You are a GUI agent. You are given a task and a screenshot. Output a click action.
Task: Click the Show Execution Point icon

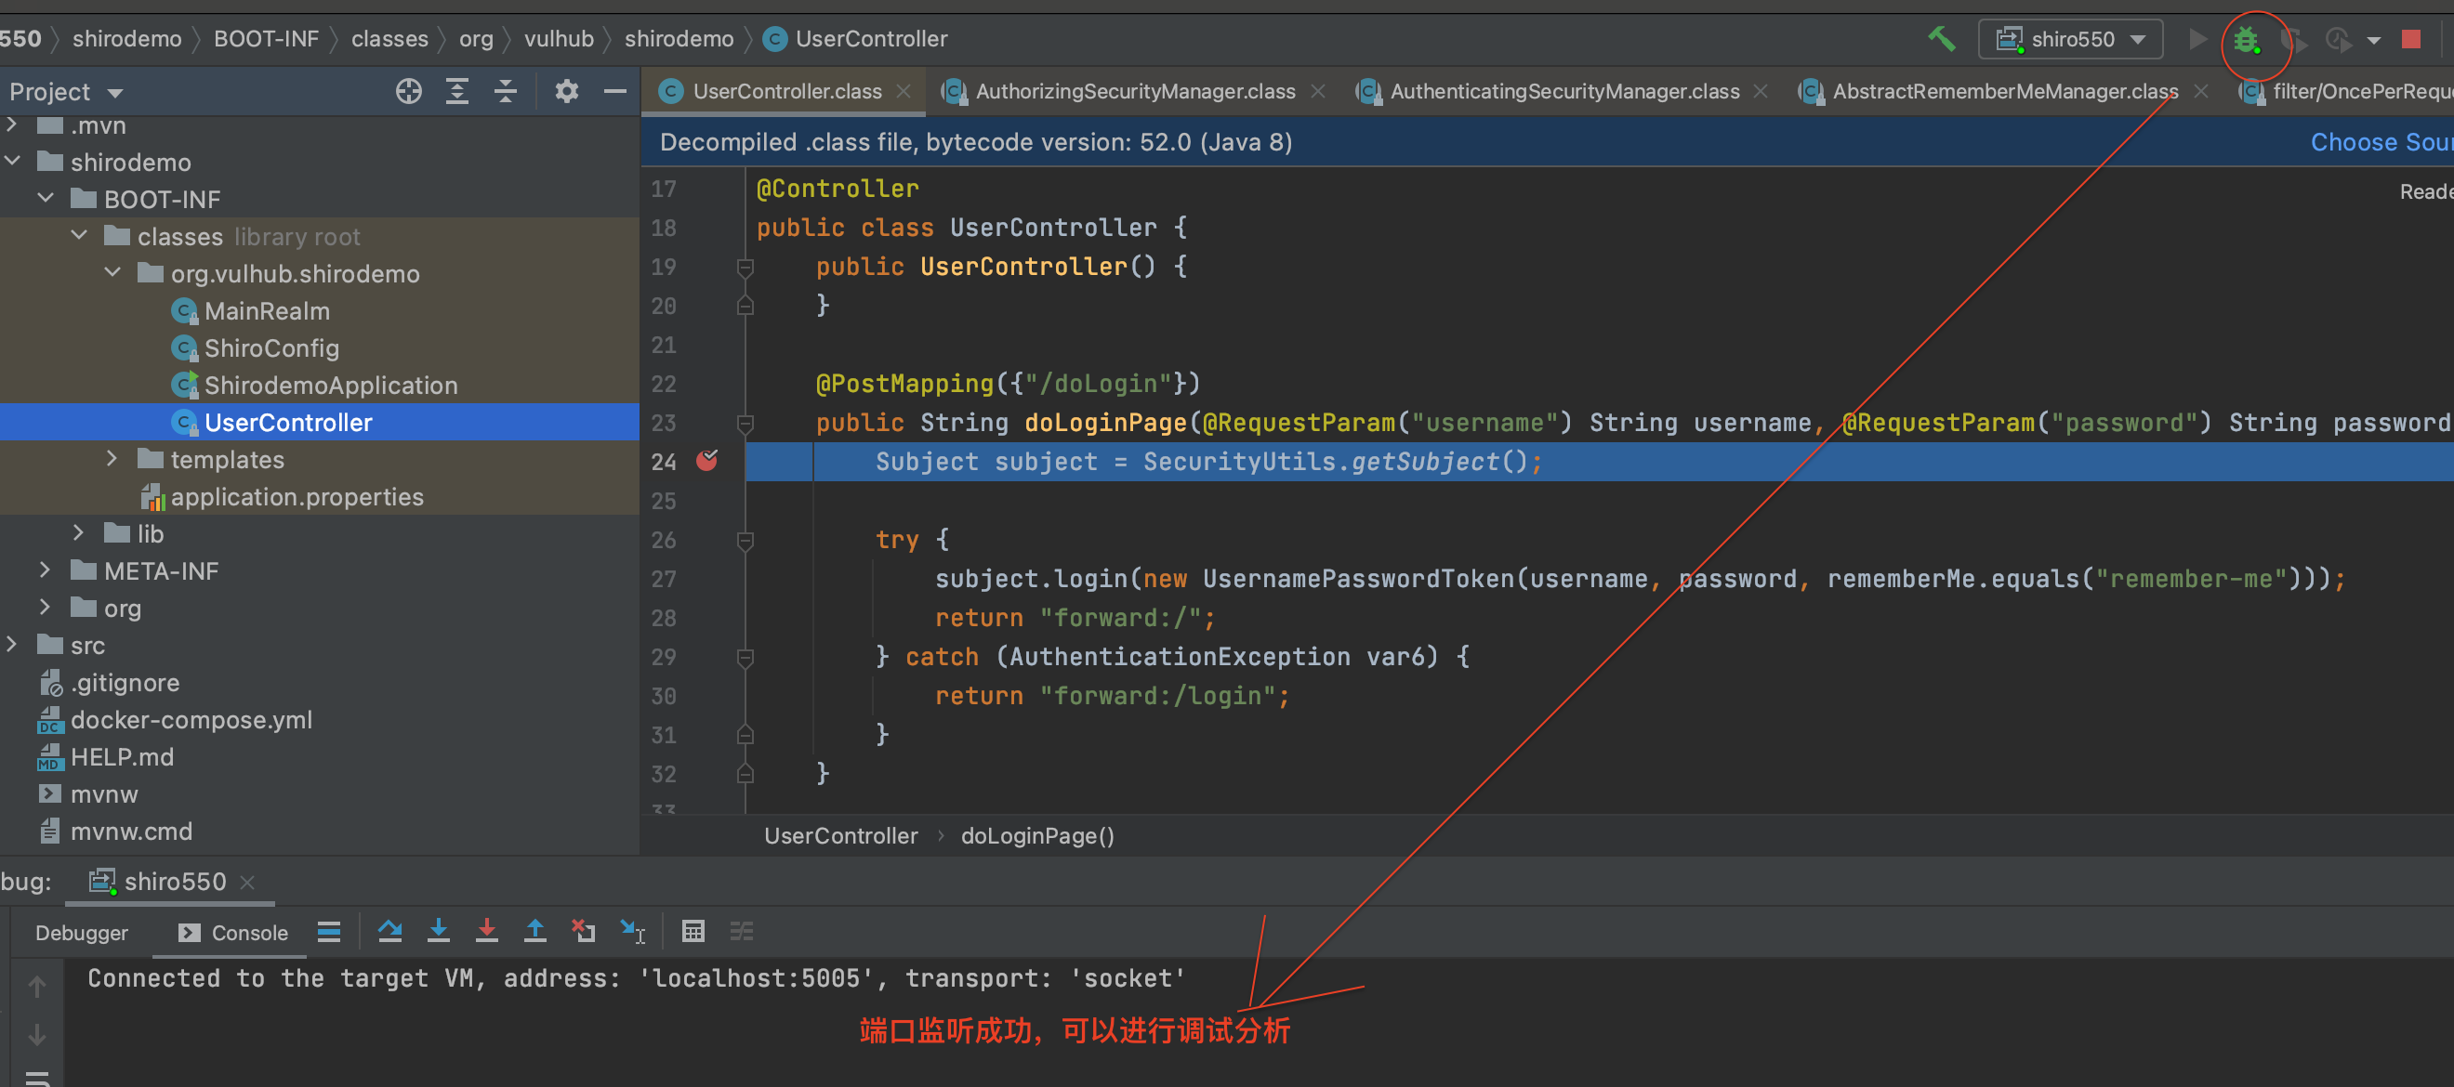point(329,932)
